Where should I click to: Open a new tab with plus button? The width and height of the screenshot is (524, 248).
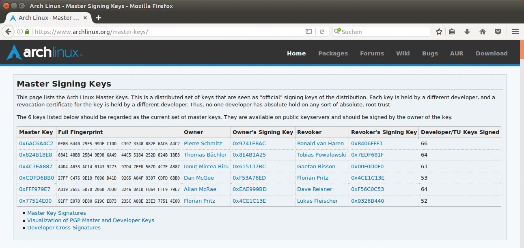pos(98,18)
